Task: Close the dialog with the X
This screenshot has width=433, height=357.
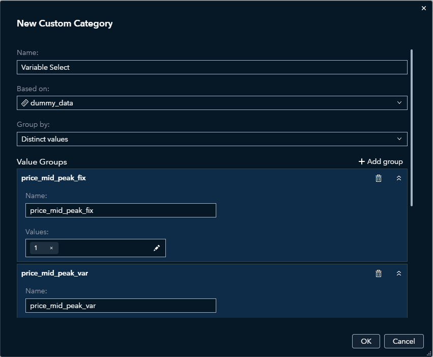Action: point(423,8)
